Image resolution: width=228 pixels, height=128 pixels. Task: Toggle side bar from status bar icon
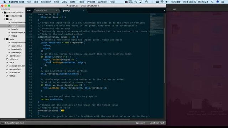click(2, 123)
